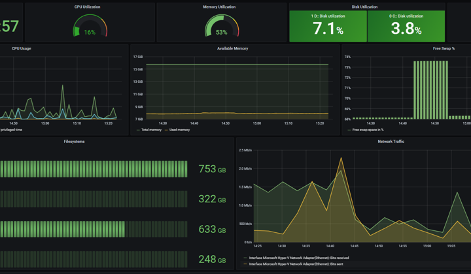
Task: Click the yellow network traffic peak near 14:40
Action: (341, 158)
